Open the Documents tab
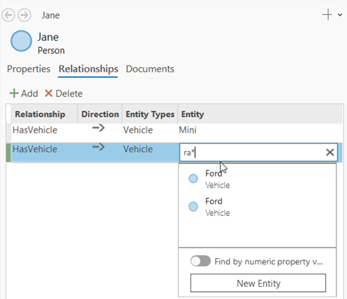This screenshot has width=347, height=299. click(150, 69)
